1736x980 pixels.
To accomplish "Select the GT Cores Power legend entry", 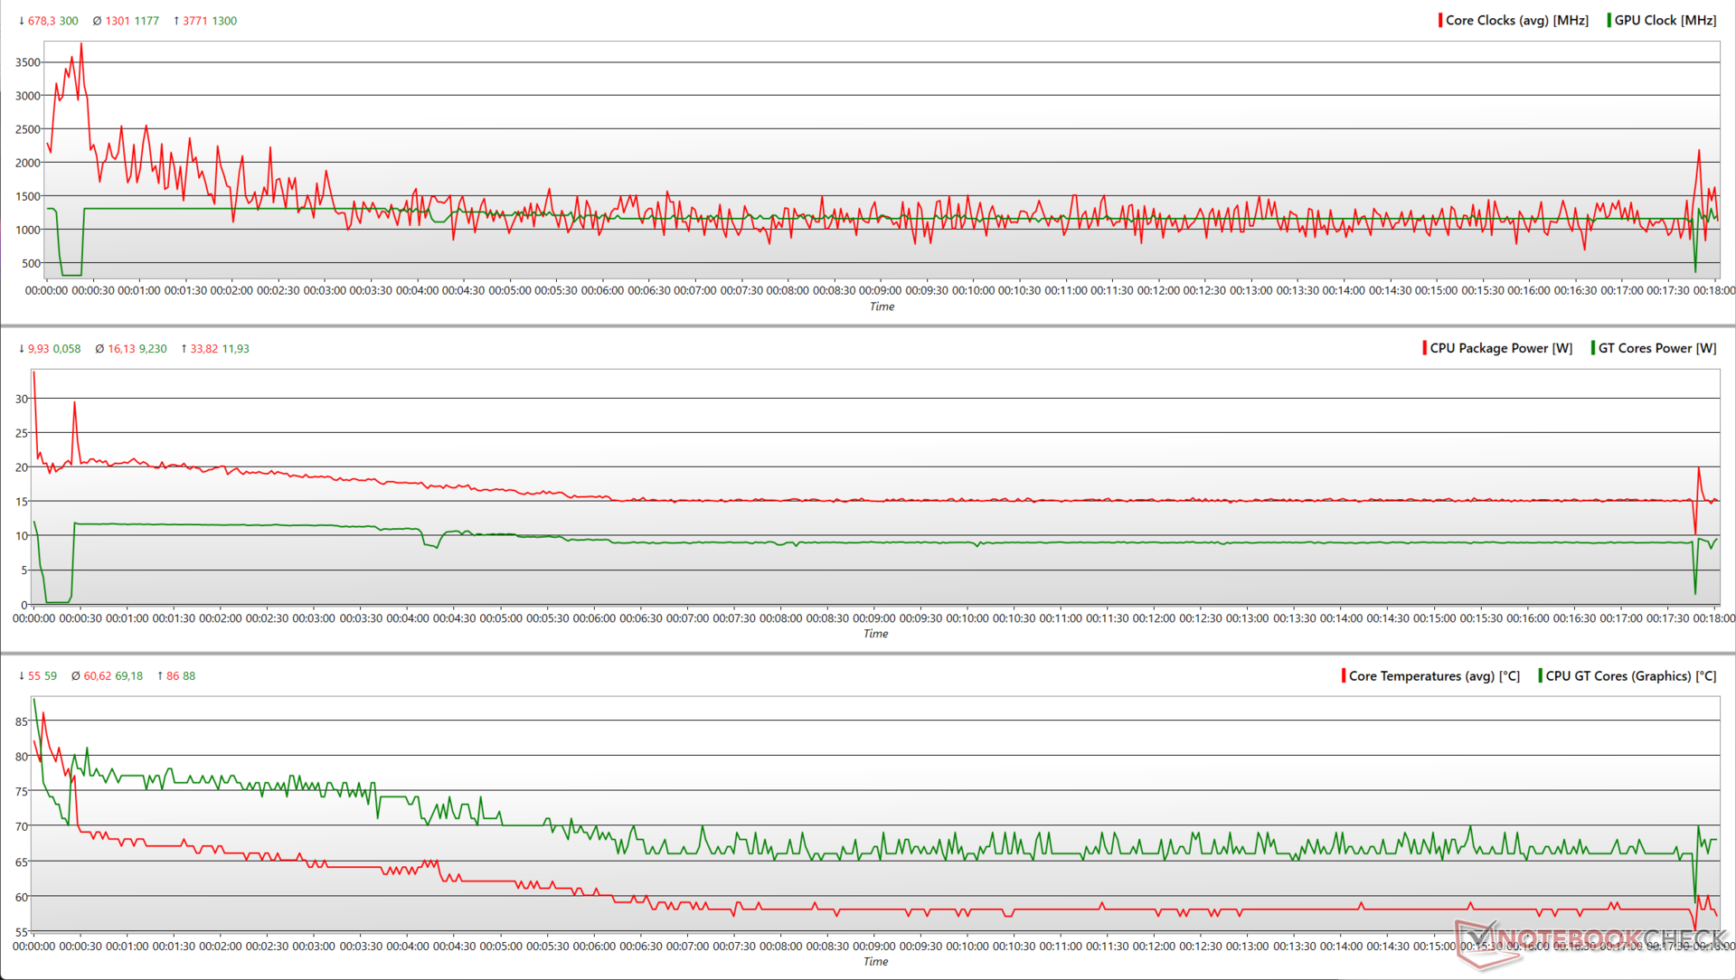I will [x=1656, y=348].
